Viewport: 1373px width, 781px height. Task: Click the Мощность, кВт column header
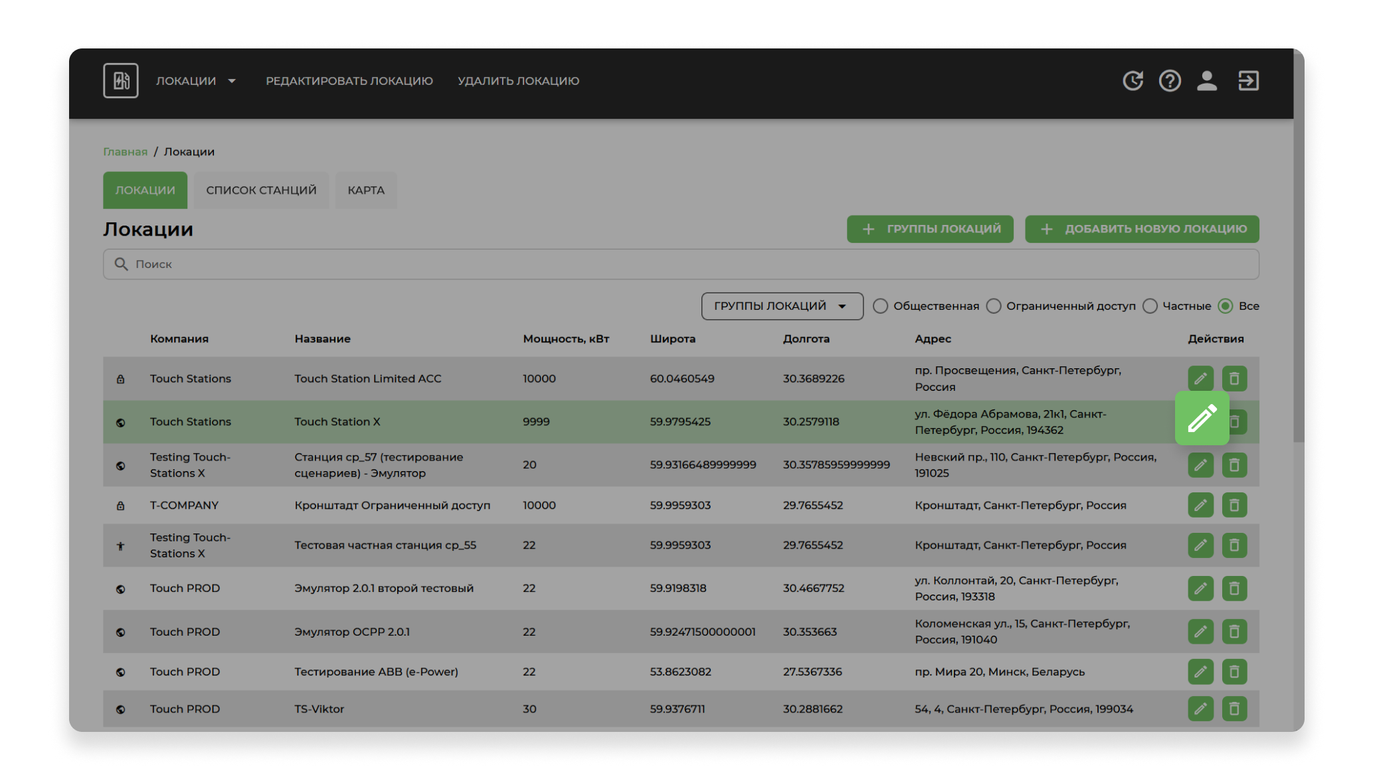point(566,338)
